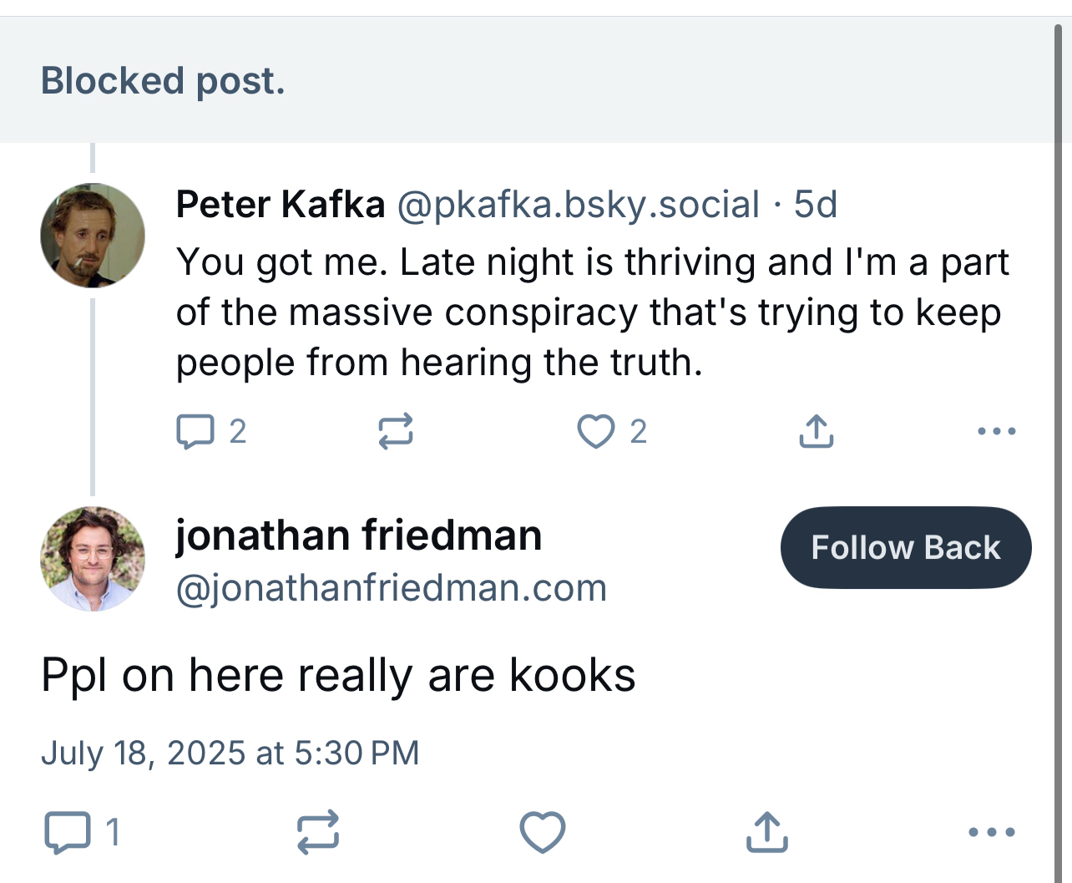
Task: View Peter Kafka's avatar photo
Action: [93, 236]
